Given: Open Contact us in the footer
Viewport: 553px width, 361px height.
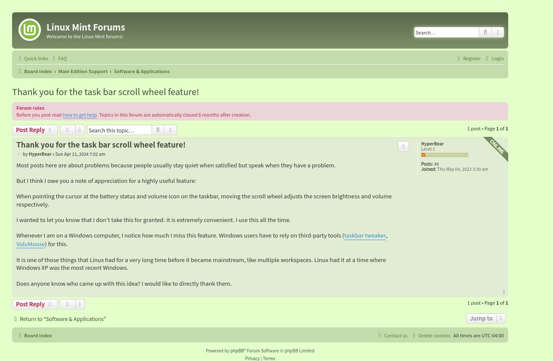Looking at the screenshot, I should (x=392, y=336).
